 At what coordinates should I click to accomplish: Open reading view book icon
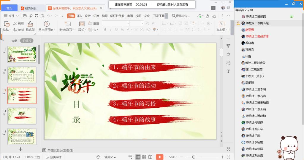pyautogui.click(x=150, y=157)
